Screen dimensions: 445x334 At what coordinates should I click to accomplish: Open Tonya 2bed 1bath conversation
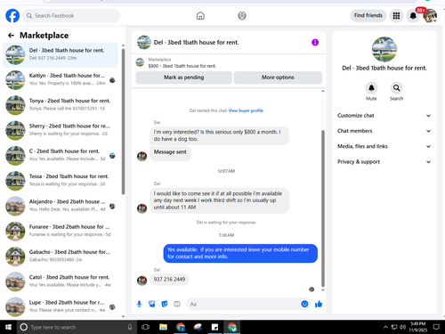click(x=61, y=105)
